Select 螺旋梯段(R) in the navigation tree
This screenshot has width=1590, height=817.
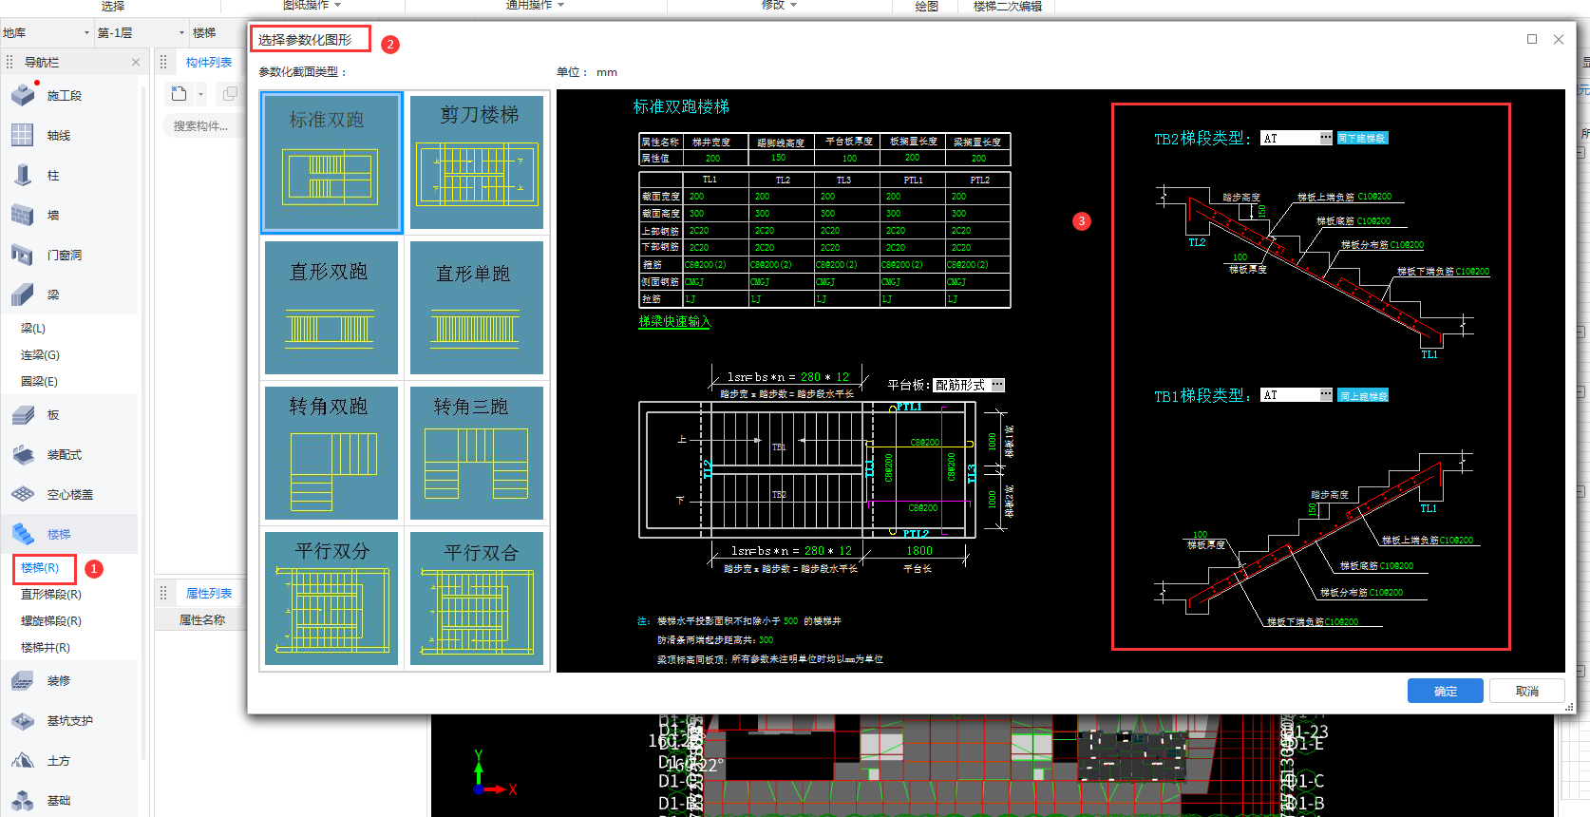pos(51,620)
